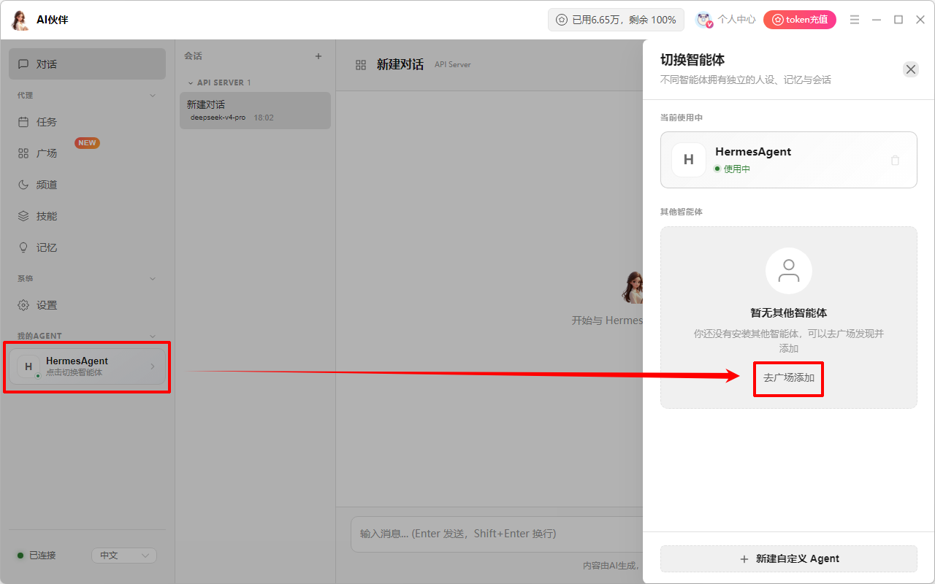
Task: Click the 已连接 connection status
Action: click(x=37, y=556)
